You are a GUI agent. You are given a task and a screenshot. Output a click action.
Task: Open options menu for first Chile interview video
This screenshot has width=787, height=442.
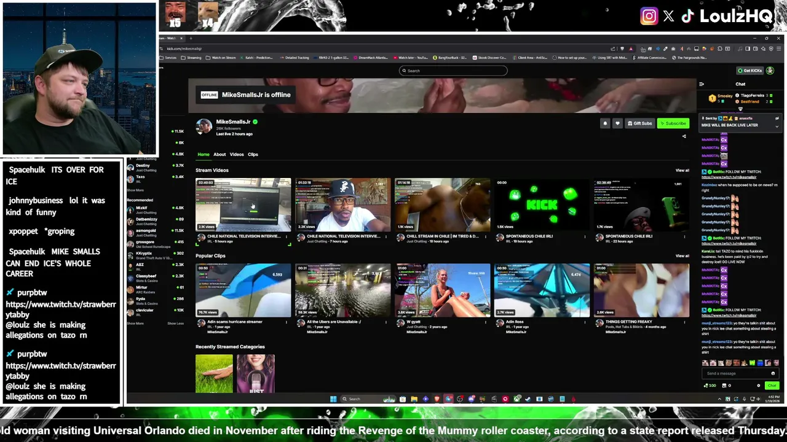287,236
